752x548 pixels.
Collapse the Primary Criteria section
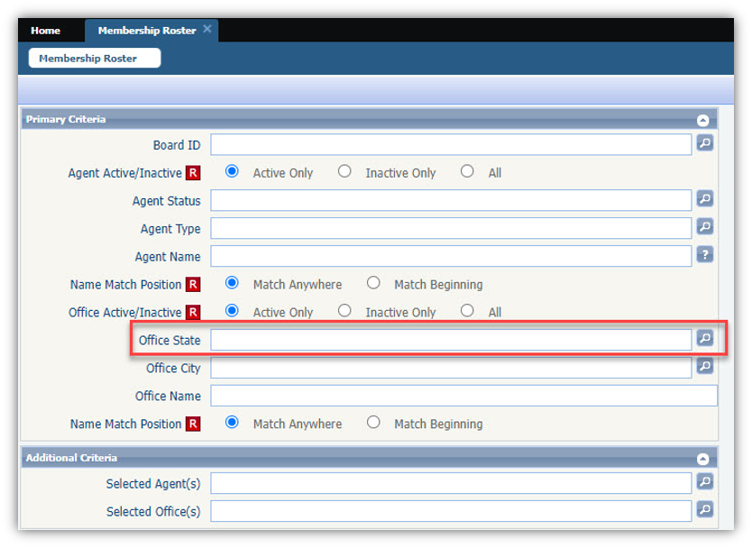pyautogui.click(x=702, y=120)
